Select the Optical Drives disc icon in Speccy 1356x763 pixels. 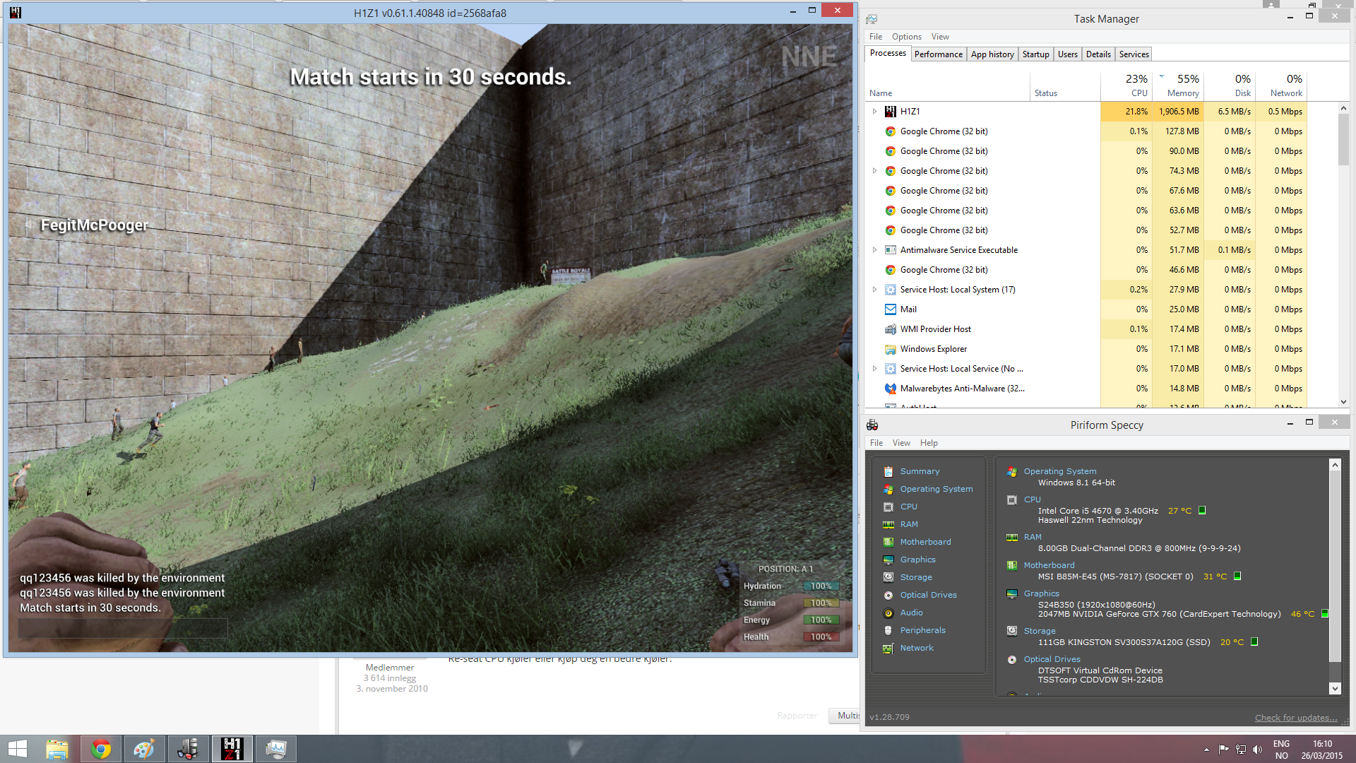click(888, 595)
